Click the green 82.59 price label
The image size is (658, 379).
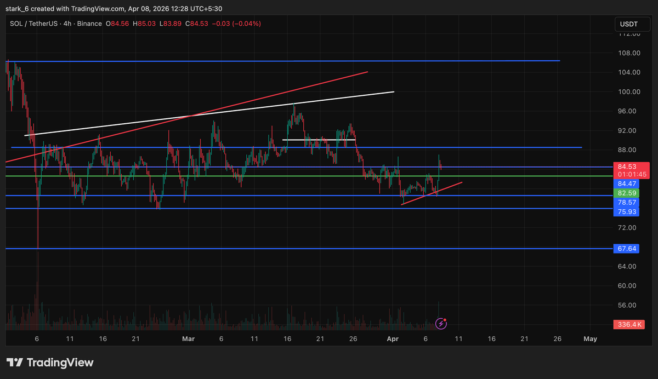(626, 193)
